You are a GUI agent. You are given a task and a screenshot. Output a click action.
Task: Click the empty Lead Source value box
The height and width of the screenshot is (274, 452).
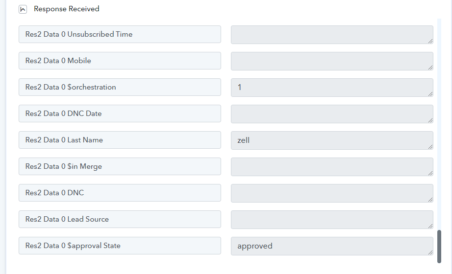coord(332,220)
